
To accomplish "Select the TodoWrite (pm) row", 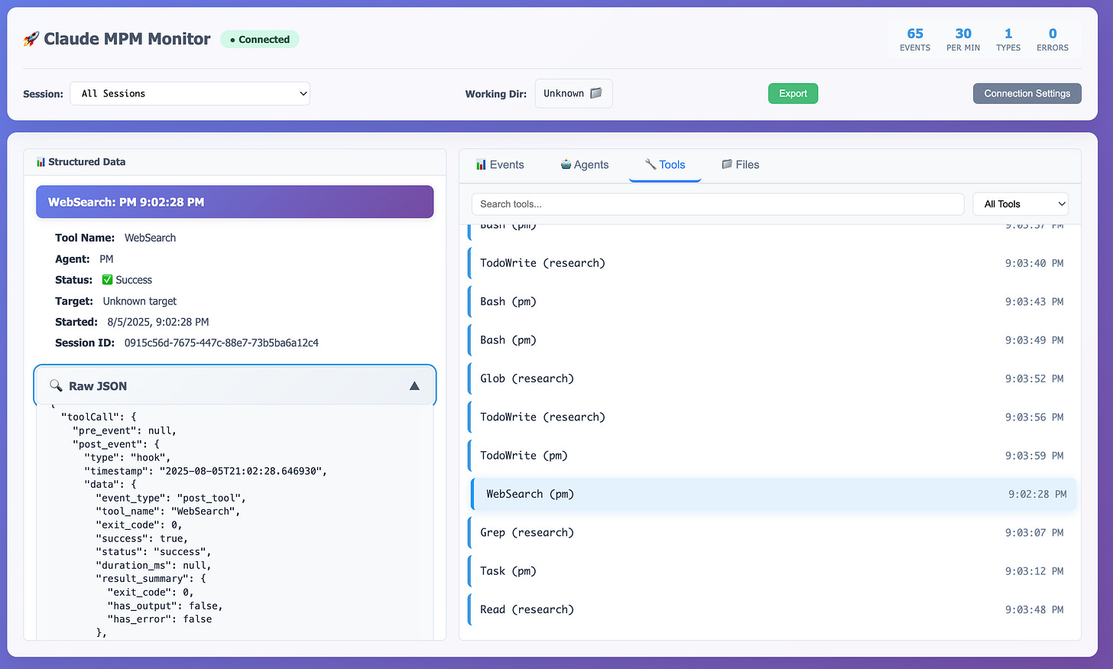I will 773,456.
